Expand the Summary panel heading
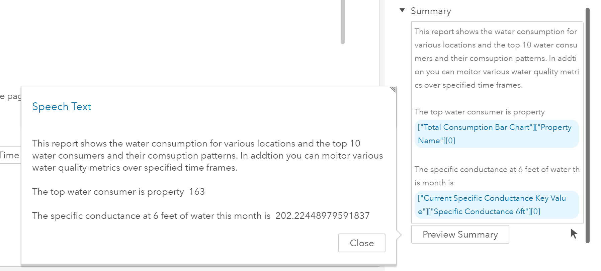The height and width of the screenshot is (271, 601). (x=431, y=11)
